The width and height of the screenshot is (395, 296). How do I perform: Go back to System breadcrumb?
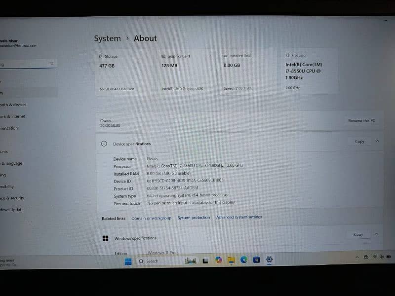click(x=107, y=38)
